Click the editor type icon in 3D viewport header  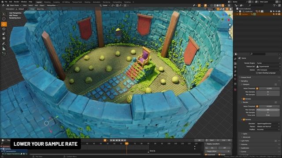pos(3,5)
